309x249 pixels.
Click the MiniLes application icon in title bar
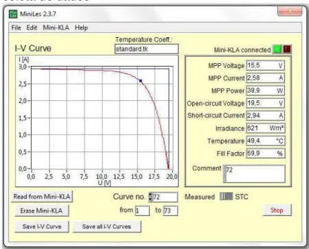pos(13,14)
